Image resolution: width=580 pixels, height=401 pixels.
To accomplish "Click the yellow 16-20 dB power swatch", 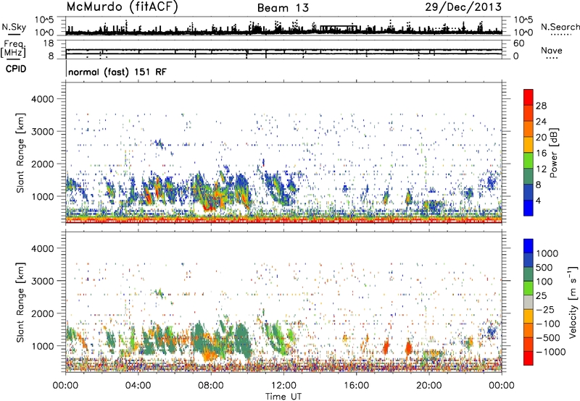I will coord(529,145).
